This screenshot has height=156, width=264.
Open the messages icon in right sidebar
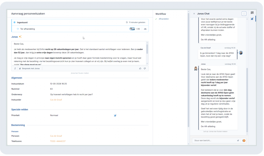pyautogui.click(x=252, y=13)
